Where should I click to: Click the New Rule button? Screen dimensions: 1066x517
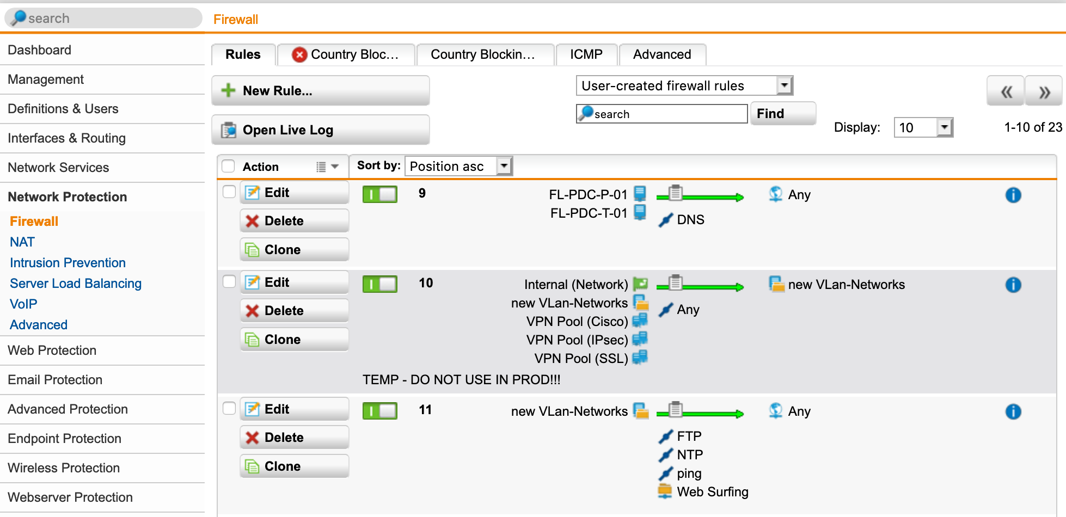[x=320, y=91]
